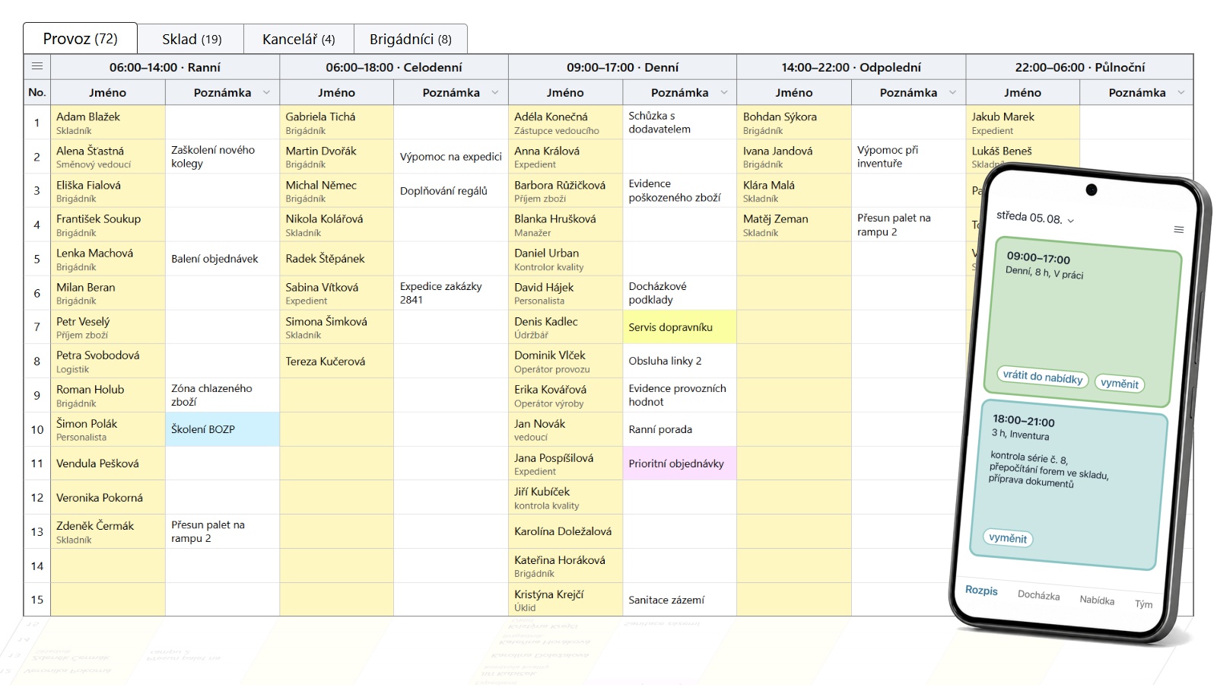
Task: Click the employee cell "Adam Blažek"
Action: (x=108, y=123)
